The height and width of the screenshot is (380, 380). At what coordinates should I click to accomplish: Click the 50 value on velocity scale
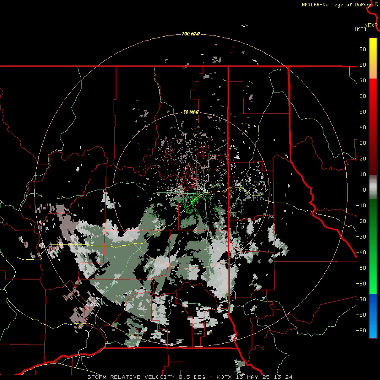coord(363,112)
